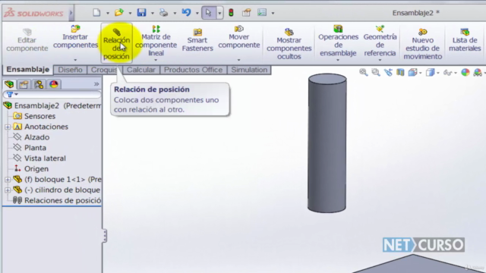Image resolution: width=486 pixels, height=273 pixels.
Task: Open the Save dropdown arrow
Action: click(152, 14)
